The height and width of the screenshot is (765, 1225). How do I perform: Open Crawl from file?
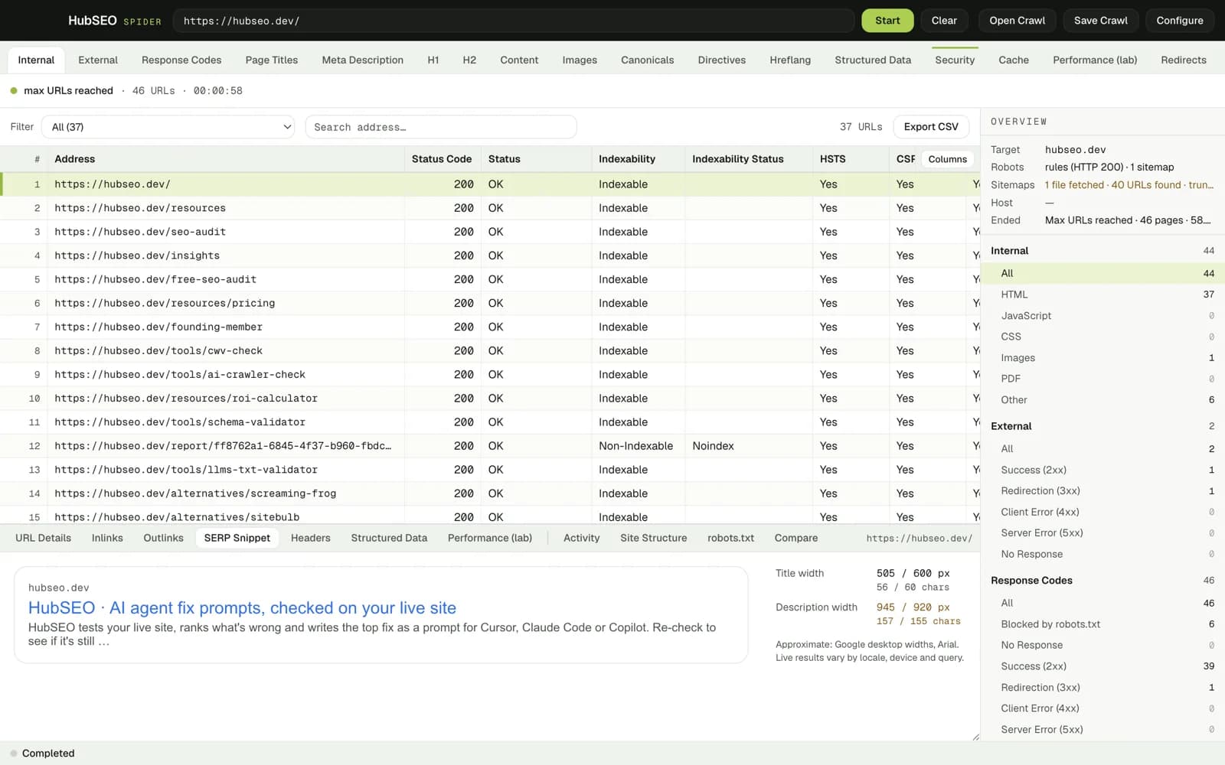point(1017,21)
